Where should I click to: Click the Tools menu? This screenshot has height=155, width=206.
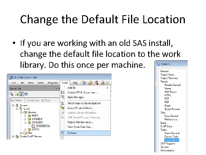pyautogui.click(x=65, y=83)
